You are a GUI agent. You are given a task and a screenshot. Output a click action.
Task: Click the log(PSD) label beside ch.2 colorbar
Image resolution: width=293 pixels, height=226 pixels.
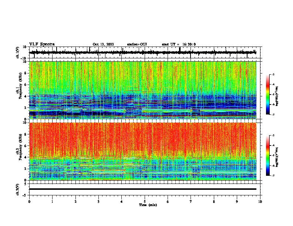point(277,157)
